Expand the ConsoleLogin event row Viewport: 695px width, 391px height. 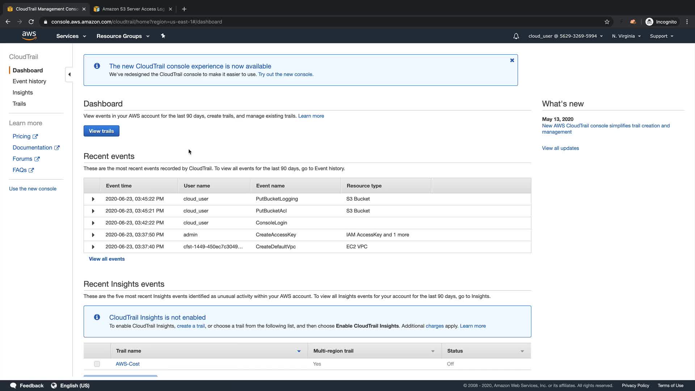click(93, 223)
